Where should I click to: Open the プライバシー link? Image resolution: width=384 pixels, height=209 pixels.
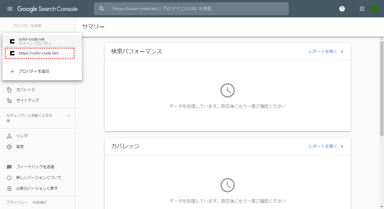pos(17,202)
